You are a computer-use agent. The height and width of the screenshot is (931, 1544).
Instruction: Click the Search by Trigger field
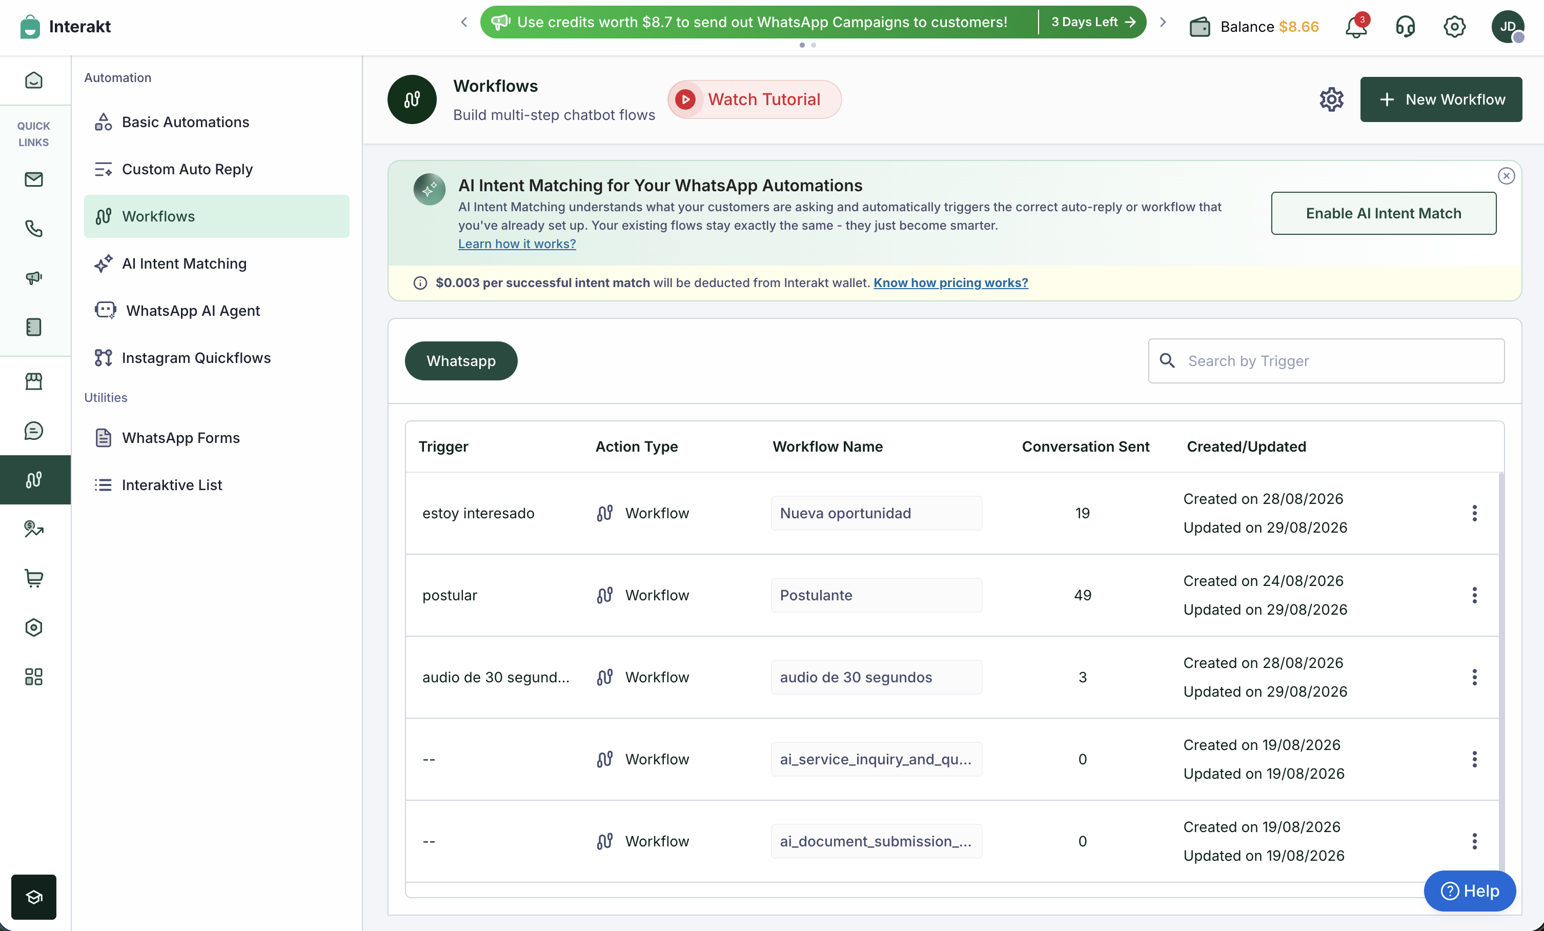tap(1326, 361)
